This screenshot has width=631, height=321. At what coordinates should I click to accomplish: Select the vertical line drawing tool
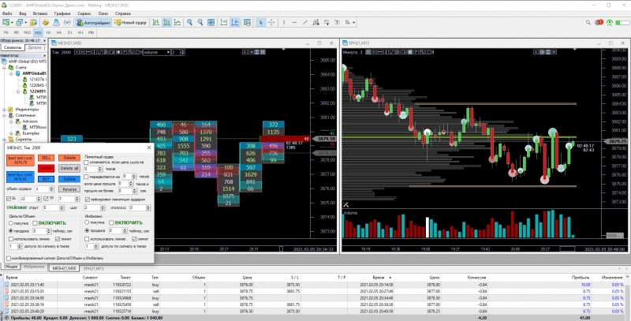284,23
